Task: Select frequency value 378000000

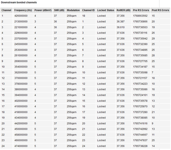Action: click(21, 84)
